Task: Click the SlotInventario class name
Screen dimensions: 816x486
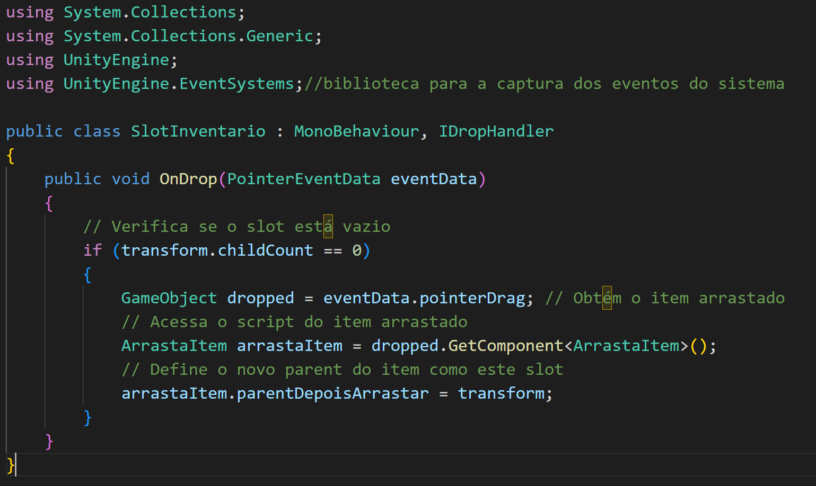Action: pyautogui.click(x=198, y=131)
